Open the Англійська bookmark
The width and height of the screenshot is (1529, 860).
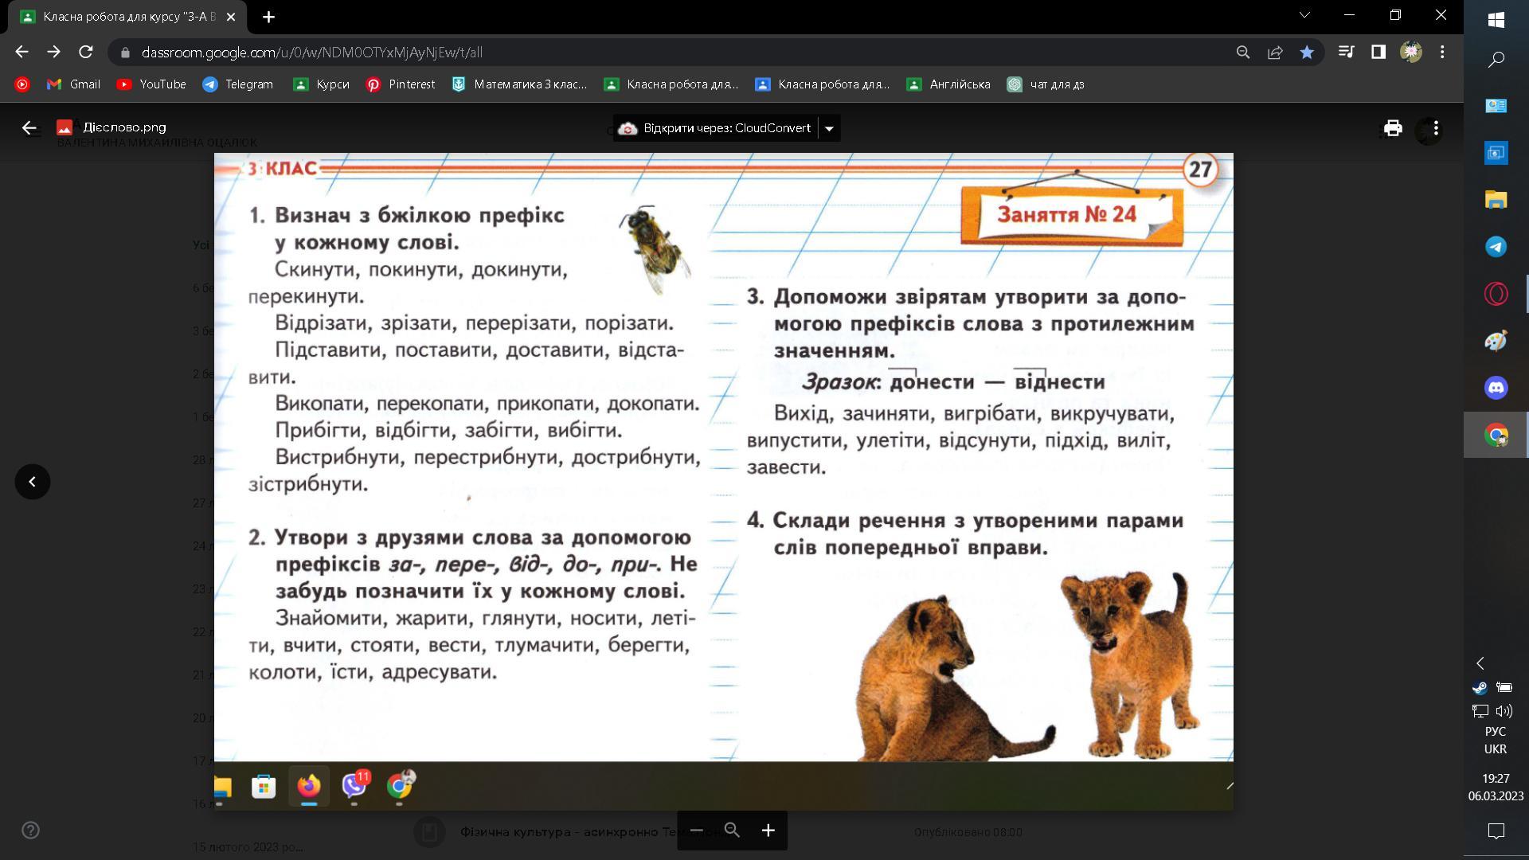(948, 84)
